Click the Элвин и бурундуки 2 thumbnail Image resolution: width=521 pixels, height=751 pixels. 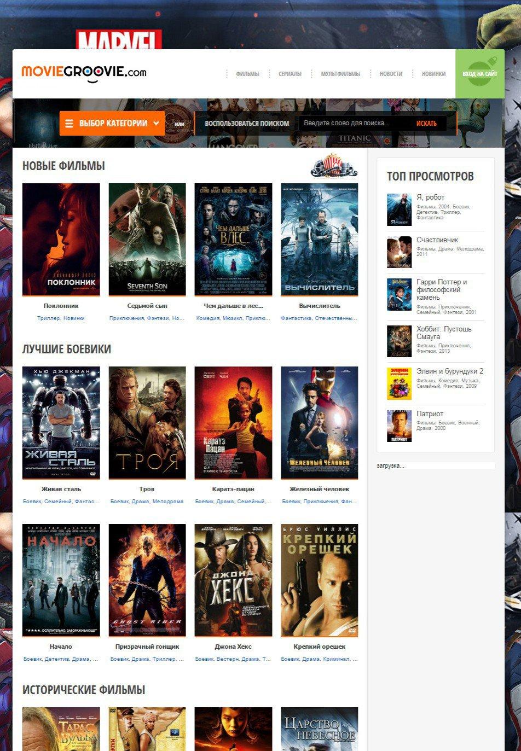[399, 383]
